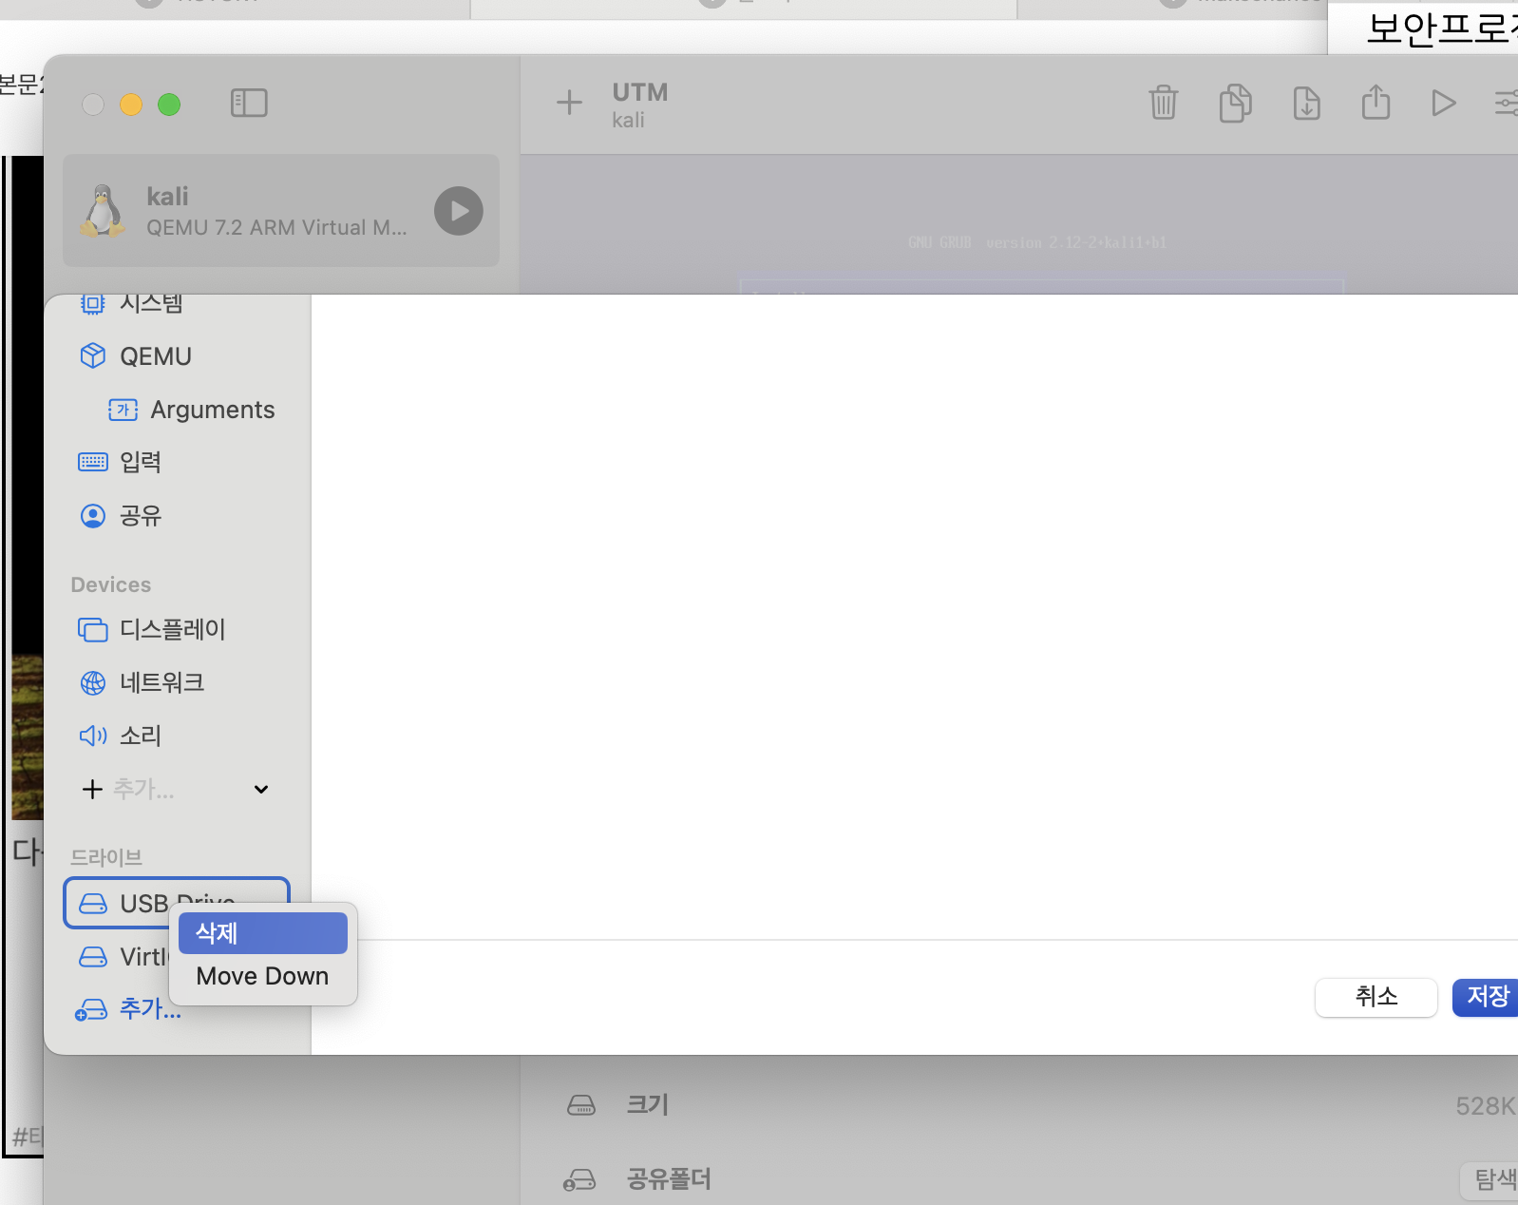Image resolution: width=1518 pixels, height=1205 pixels.
Task: Click the 공유폴더 shared folder drive icon
Action: 579,1180
